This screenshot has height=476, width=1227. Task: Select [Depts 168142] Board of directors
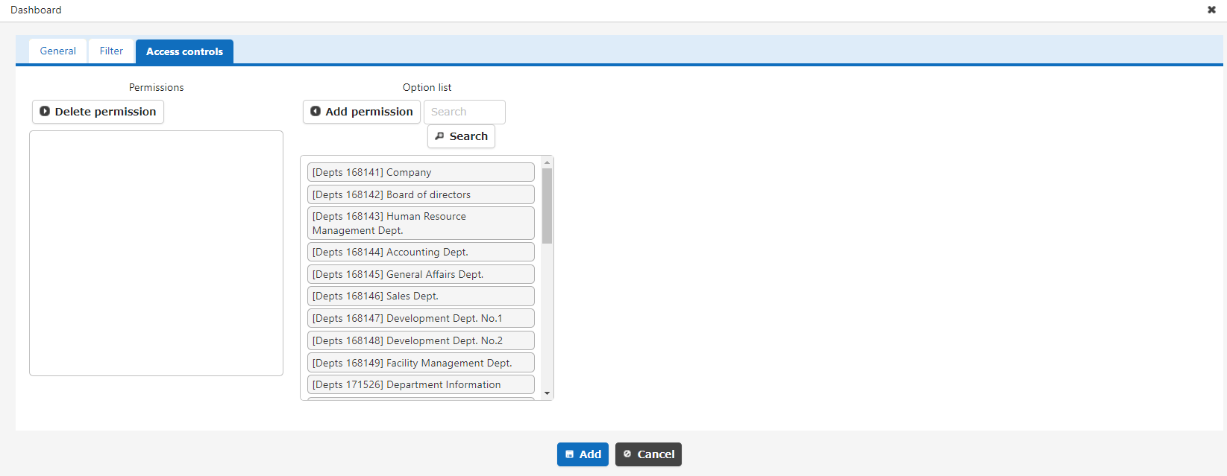click(x=421, y=194)
